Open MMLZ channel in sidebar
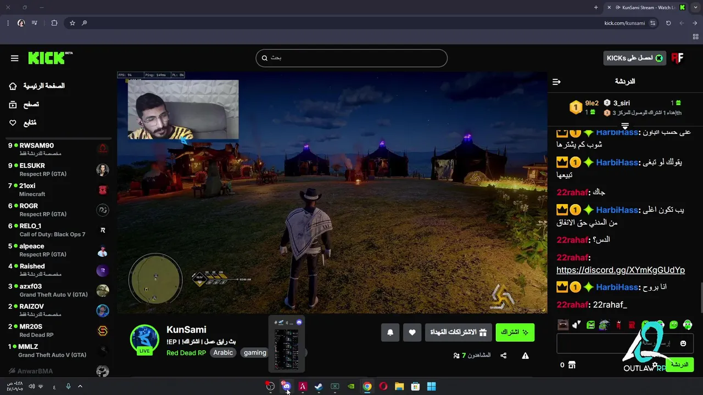This screenshot has height=395, width=703. point(58,350)
